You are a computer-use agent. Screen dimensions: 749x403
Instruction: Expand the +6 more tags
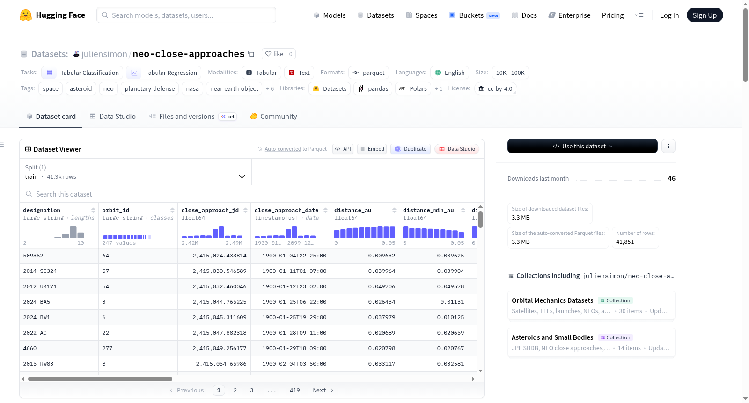coord(270,88)
